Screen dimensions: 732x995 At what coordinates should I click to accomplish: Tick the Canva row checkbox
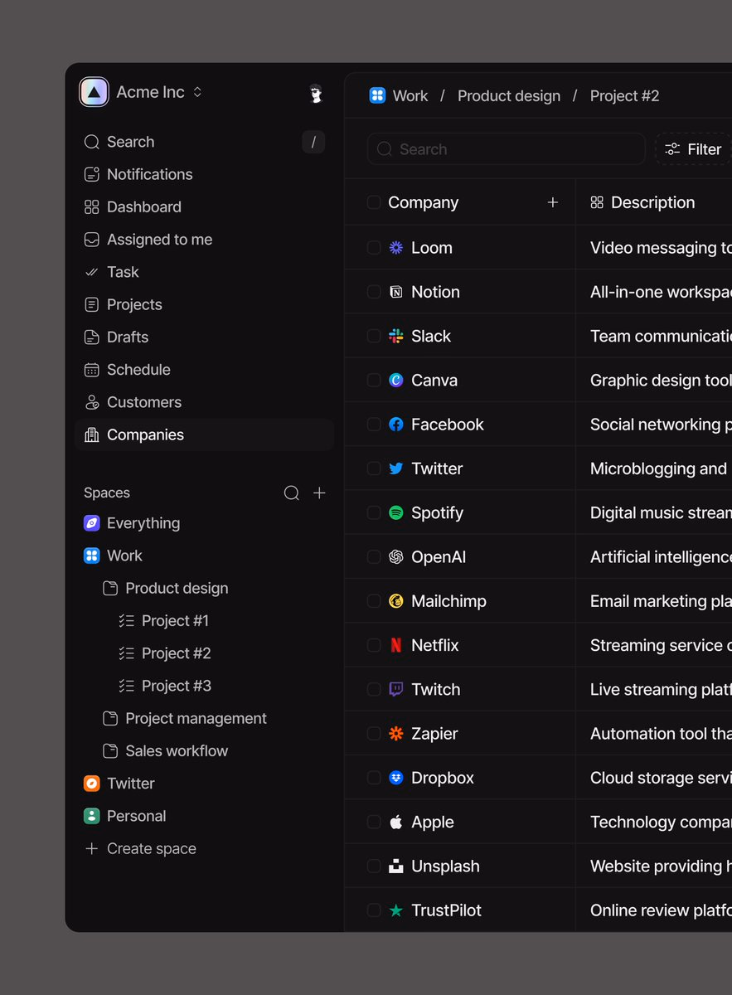(x=374, y=380)
